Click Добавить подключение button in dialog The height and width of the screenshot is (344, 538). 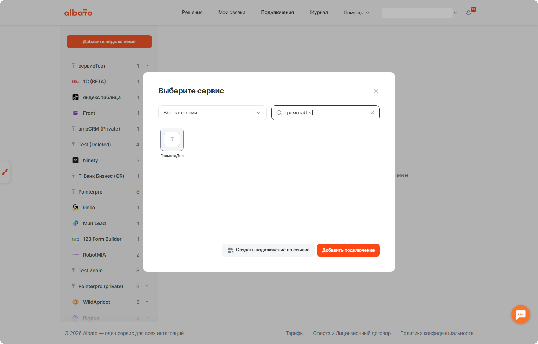[348, 250]
